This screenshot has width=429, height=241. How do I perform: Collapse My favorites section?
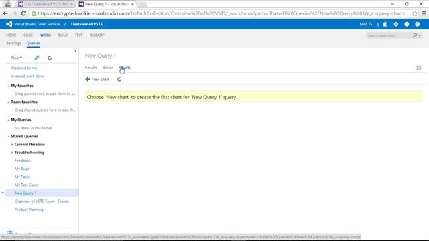(9, 86)
